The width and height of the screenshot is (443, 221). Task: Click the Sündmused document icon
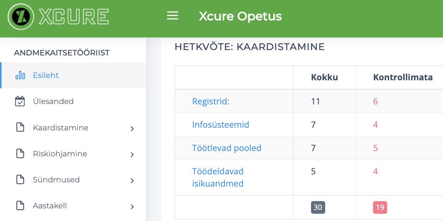click(x=20, y=180)
